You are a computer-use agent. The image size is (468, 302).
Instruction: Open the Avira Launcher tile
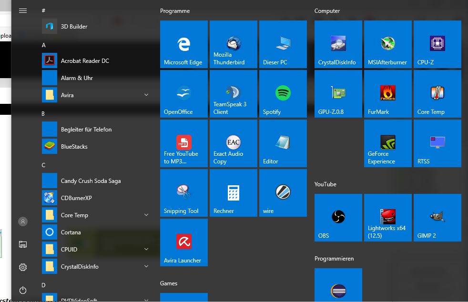pyautogui.click(x=184, y=242)
